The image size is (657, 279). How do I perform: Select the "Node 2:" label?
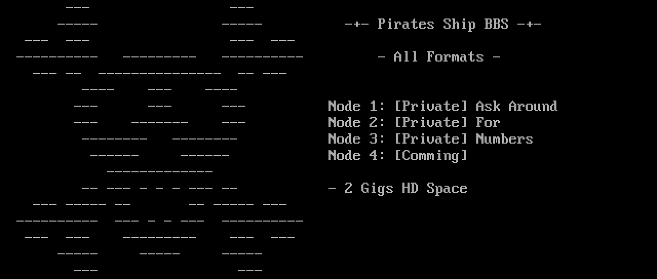(x=356, y=123)
